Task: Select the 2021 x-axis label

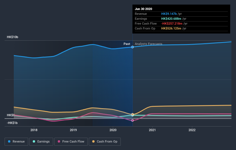Action: (152, 130)
